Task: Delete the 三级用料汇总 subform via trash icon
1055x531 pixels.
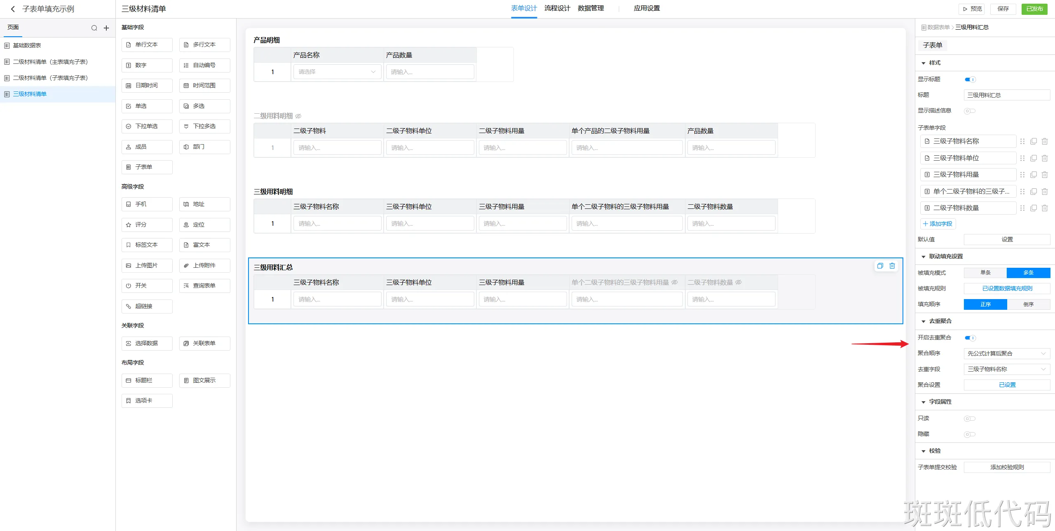Action: point(892,266)
